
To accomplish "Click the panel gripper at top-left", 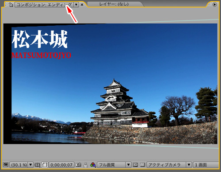I will 6,4.
